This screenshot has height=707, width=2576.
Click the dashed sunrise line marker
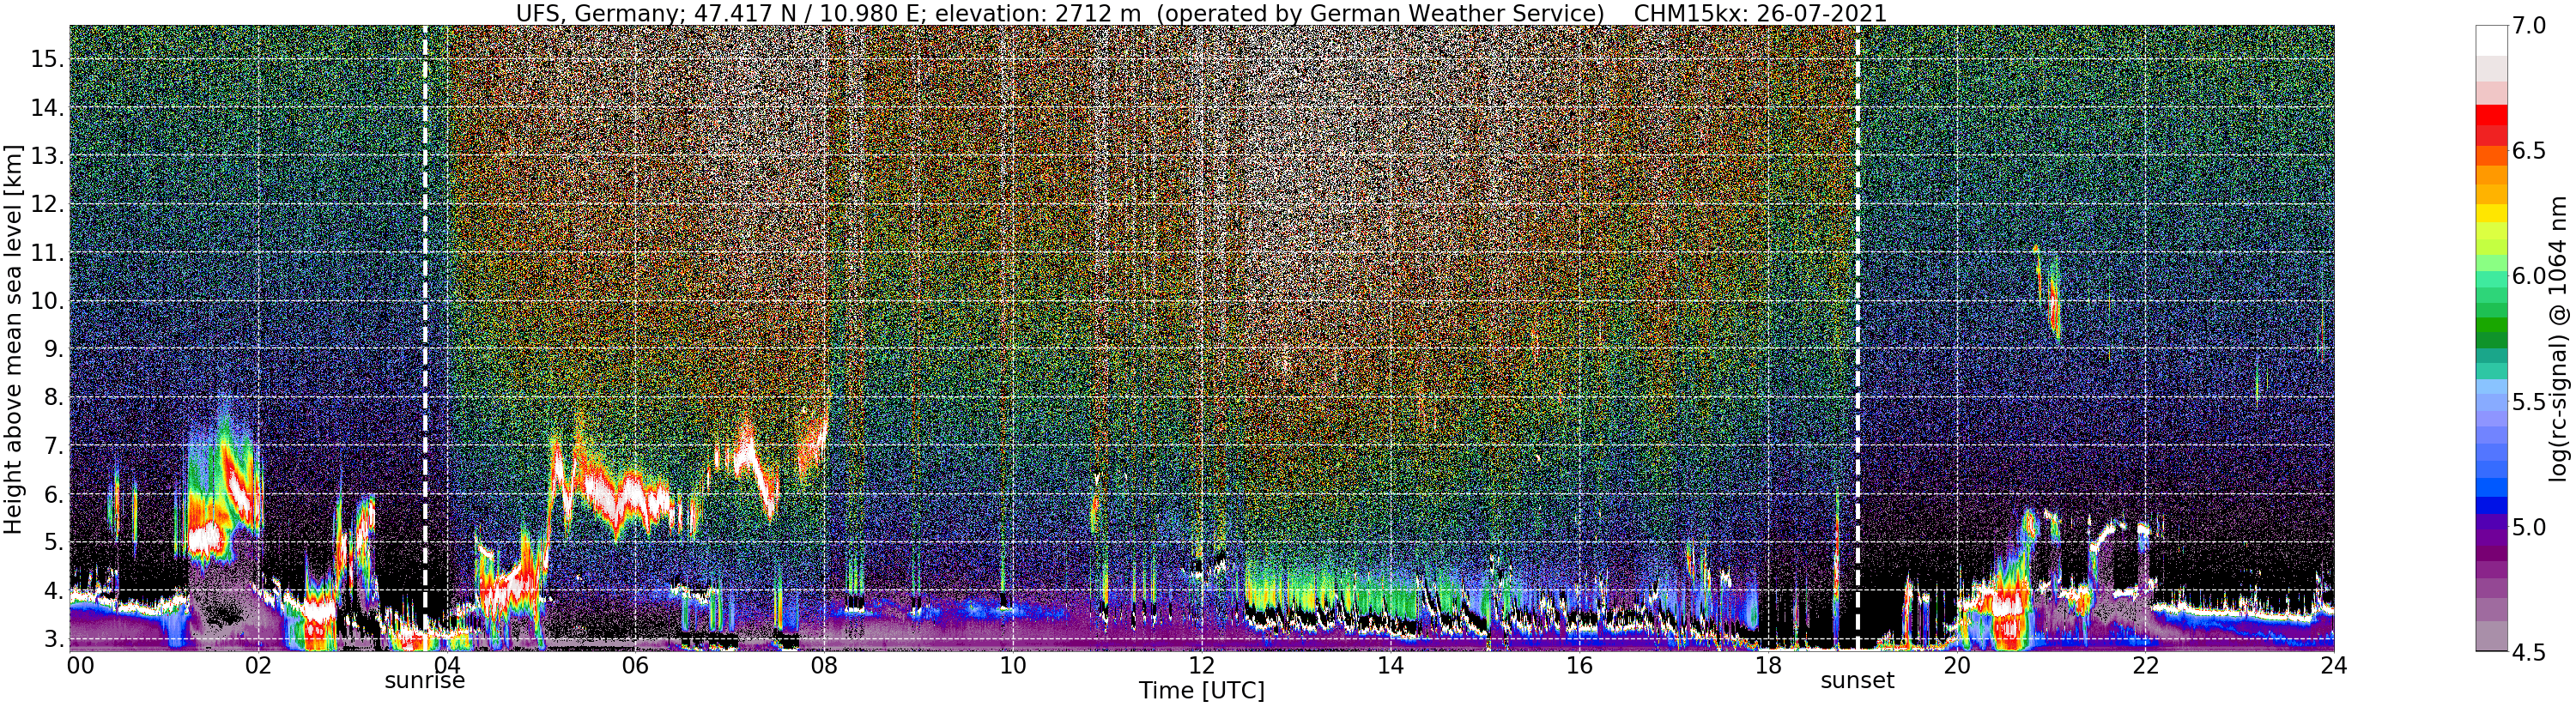[x=425, y=338]
